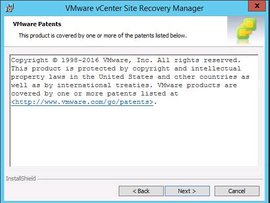Place the cursor on the '1998-2016' year range
Screen dimensions: 270x203
coord(80,60)
